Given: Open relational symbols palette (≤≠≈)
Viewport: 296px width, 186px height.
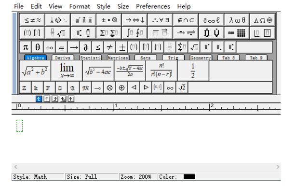Looking at the screenshot, I should [32, 20].
